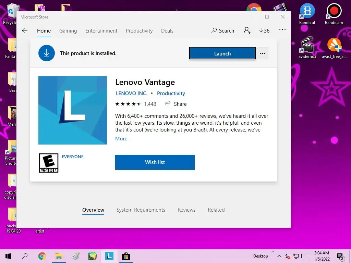
Task: Open the Reviews tab
Action: [186, 210]
